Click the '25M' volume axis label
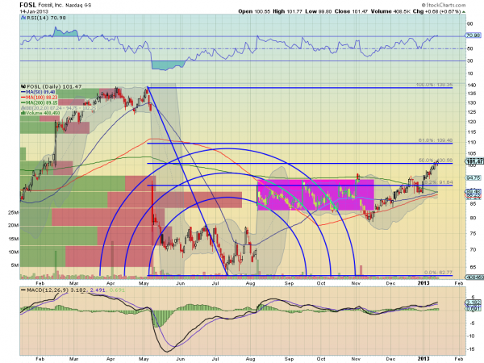This screenshot has height=363, width=484. (x=13, y=212)
